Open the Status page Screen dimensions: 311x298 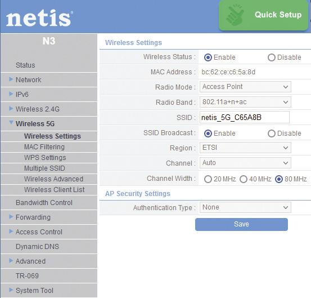tap(25, 65)
